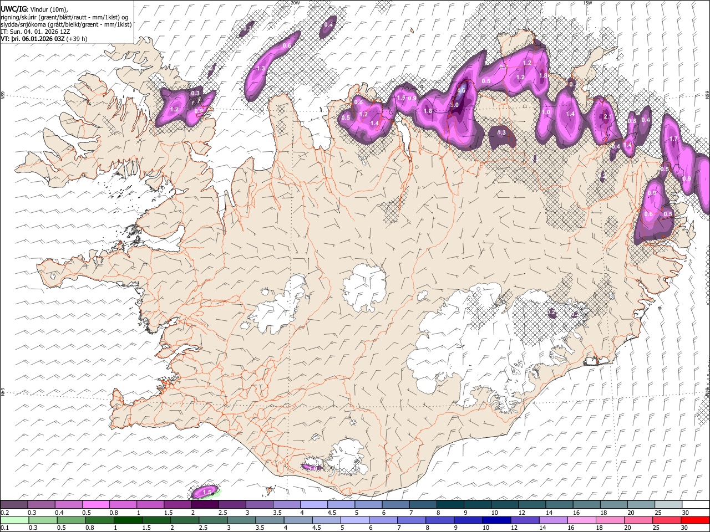Screen dimensions: 710x532
Task: Select the '1.5' value offshore south of Iceland
Action: tap(207, 492)
